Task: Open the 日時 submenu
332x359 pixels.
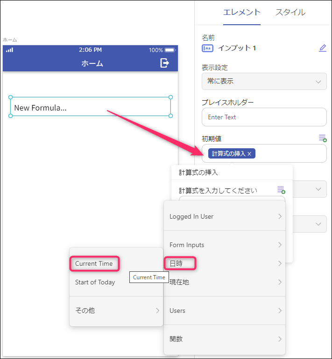Action: click(225, 263)
